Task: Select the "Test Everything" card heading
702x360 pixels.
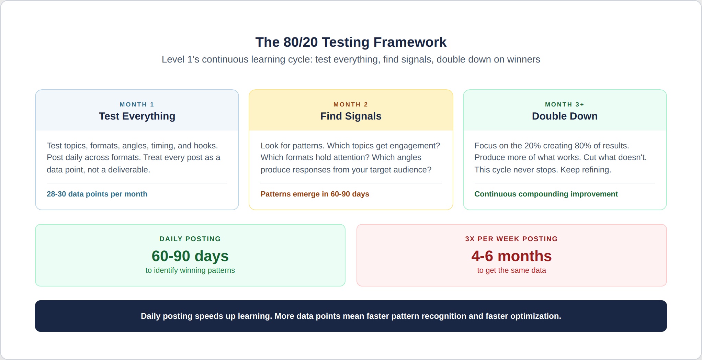Action: tap(137, 116)
